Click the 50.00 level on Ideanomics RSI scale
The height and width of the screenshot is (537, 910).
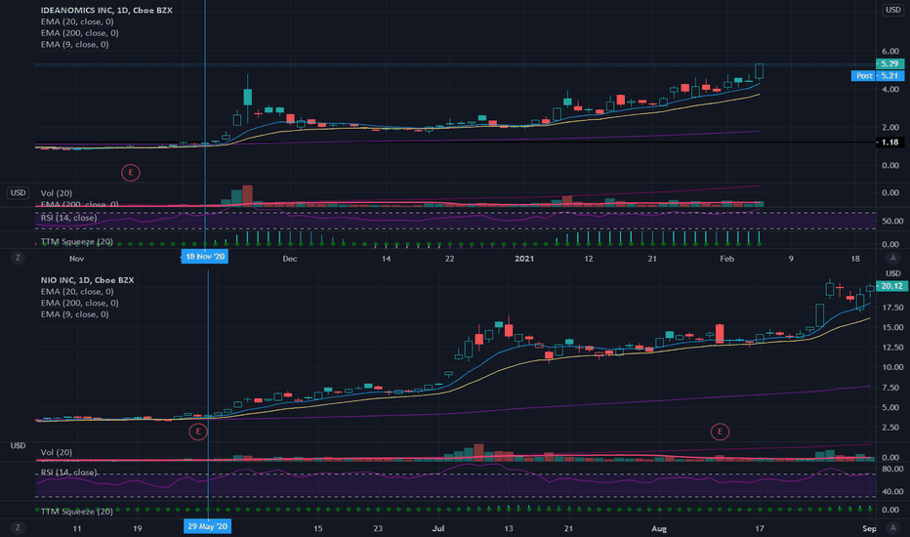(x=892, y=221)
